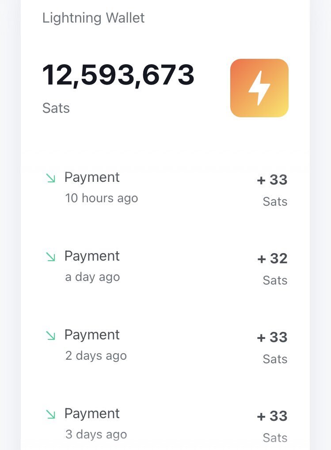Select the + 33 amount from 10 hours ago
The width and height of the screenshot is (331, 450).
tap(272, 180)
